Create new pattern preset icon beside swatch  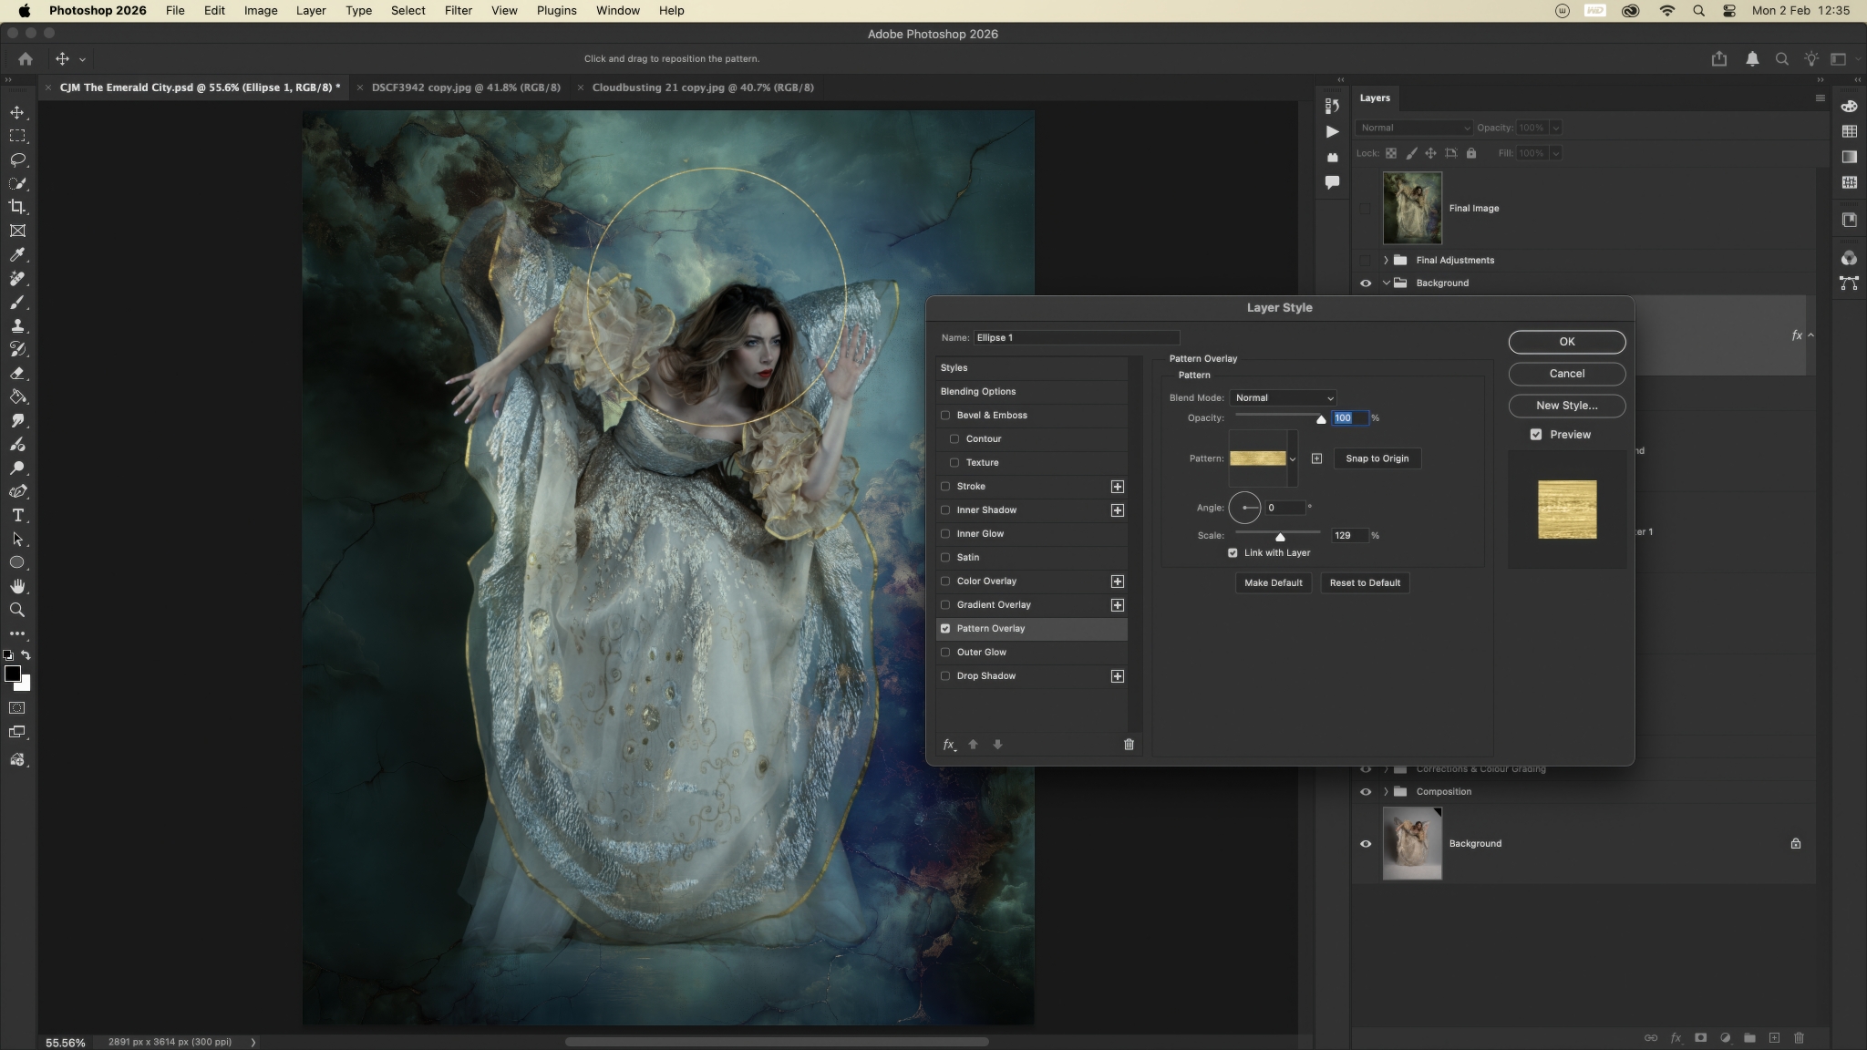pyautogui.click(x=1316, y=458)
